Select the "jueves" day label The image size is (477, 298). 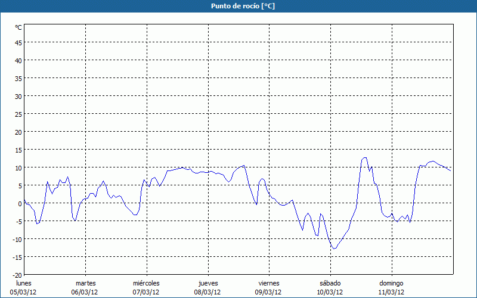(208, 283)
